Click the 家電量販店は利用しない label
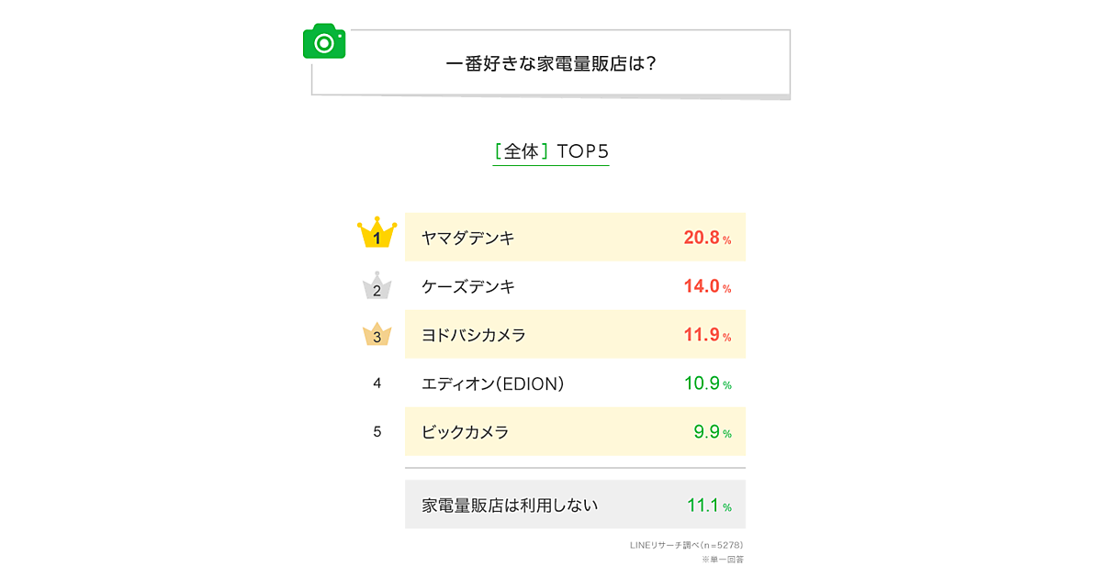The image size is (1102, 578). pos(510,505)
